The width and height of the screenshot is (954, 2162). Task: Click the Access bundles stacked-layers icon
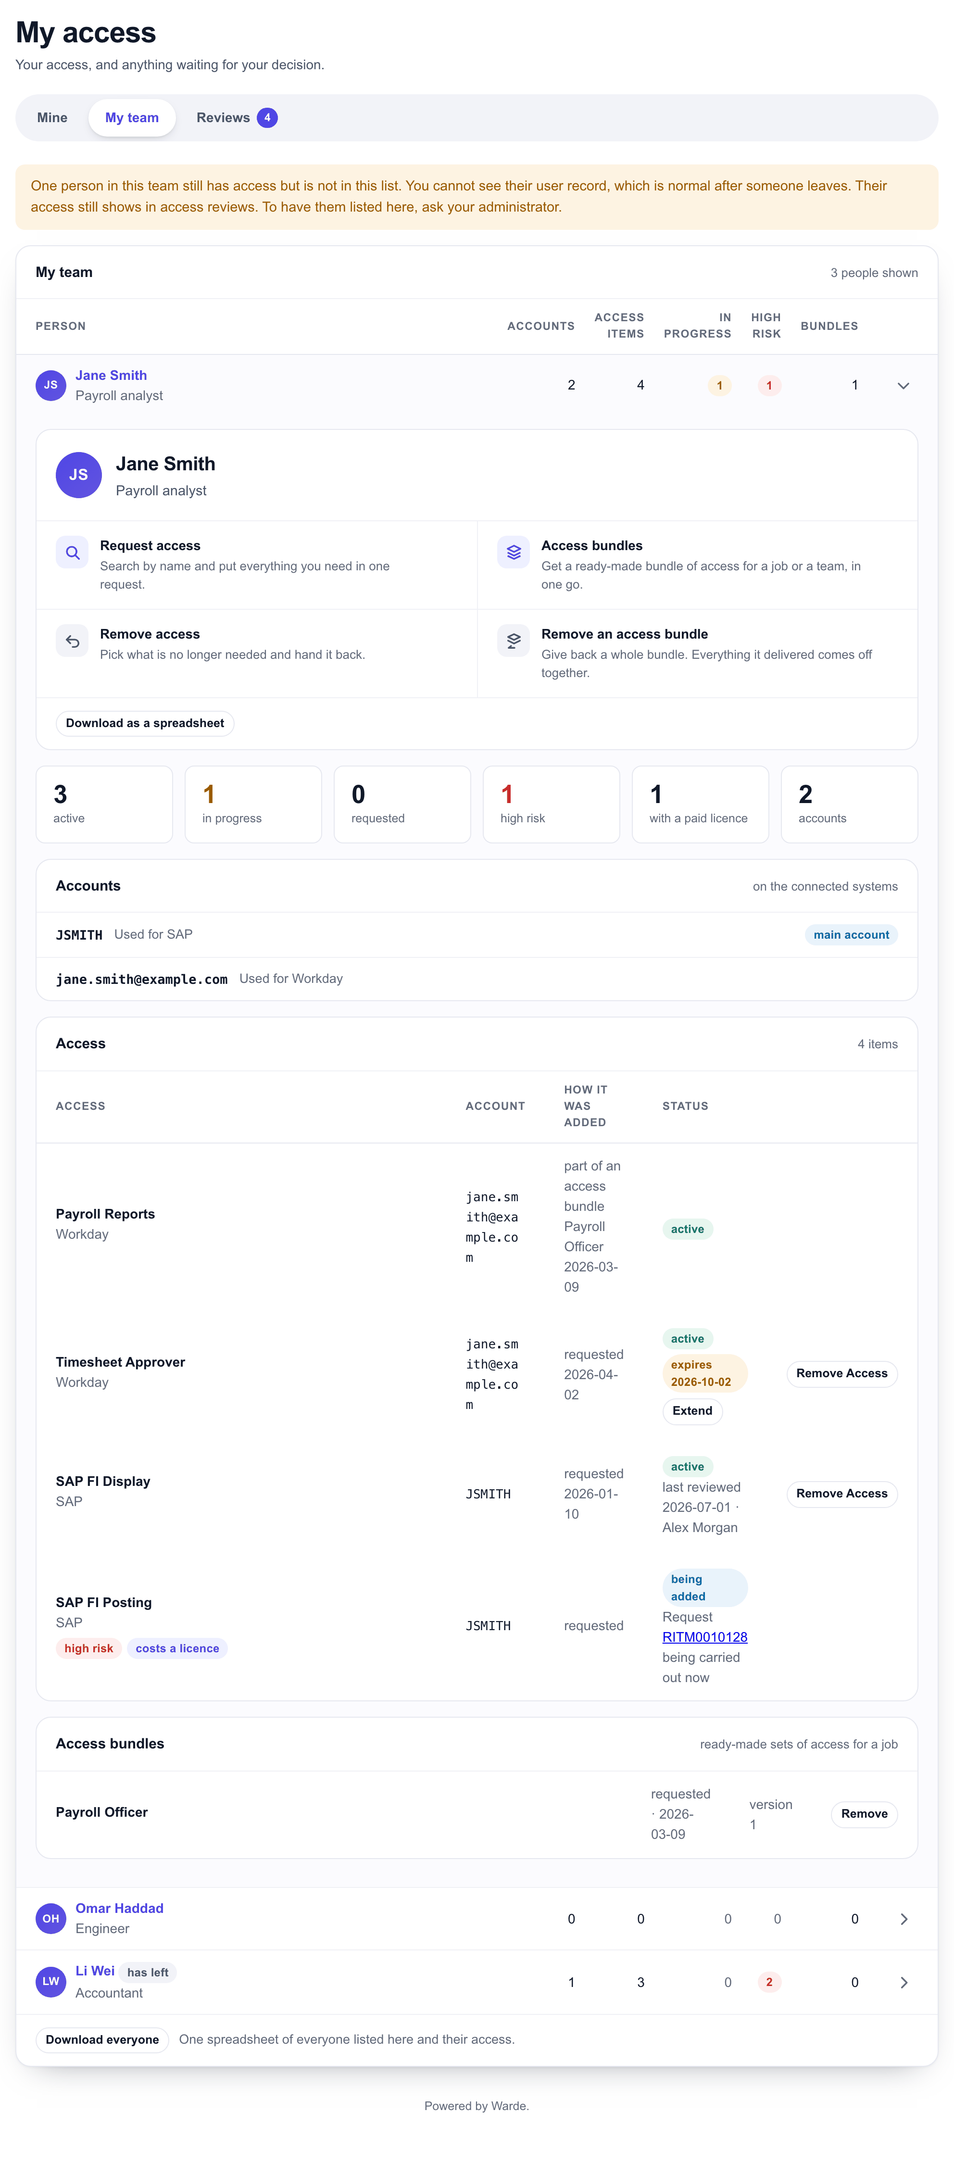(513, 552)
